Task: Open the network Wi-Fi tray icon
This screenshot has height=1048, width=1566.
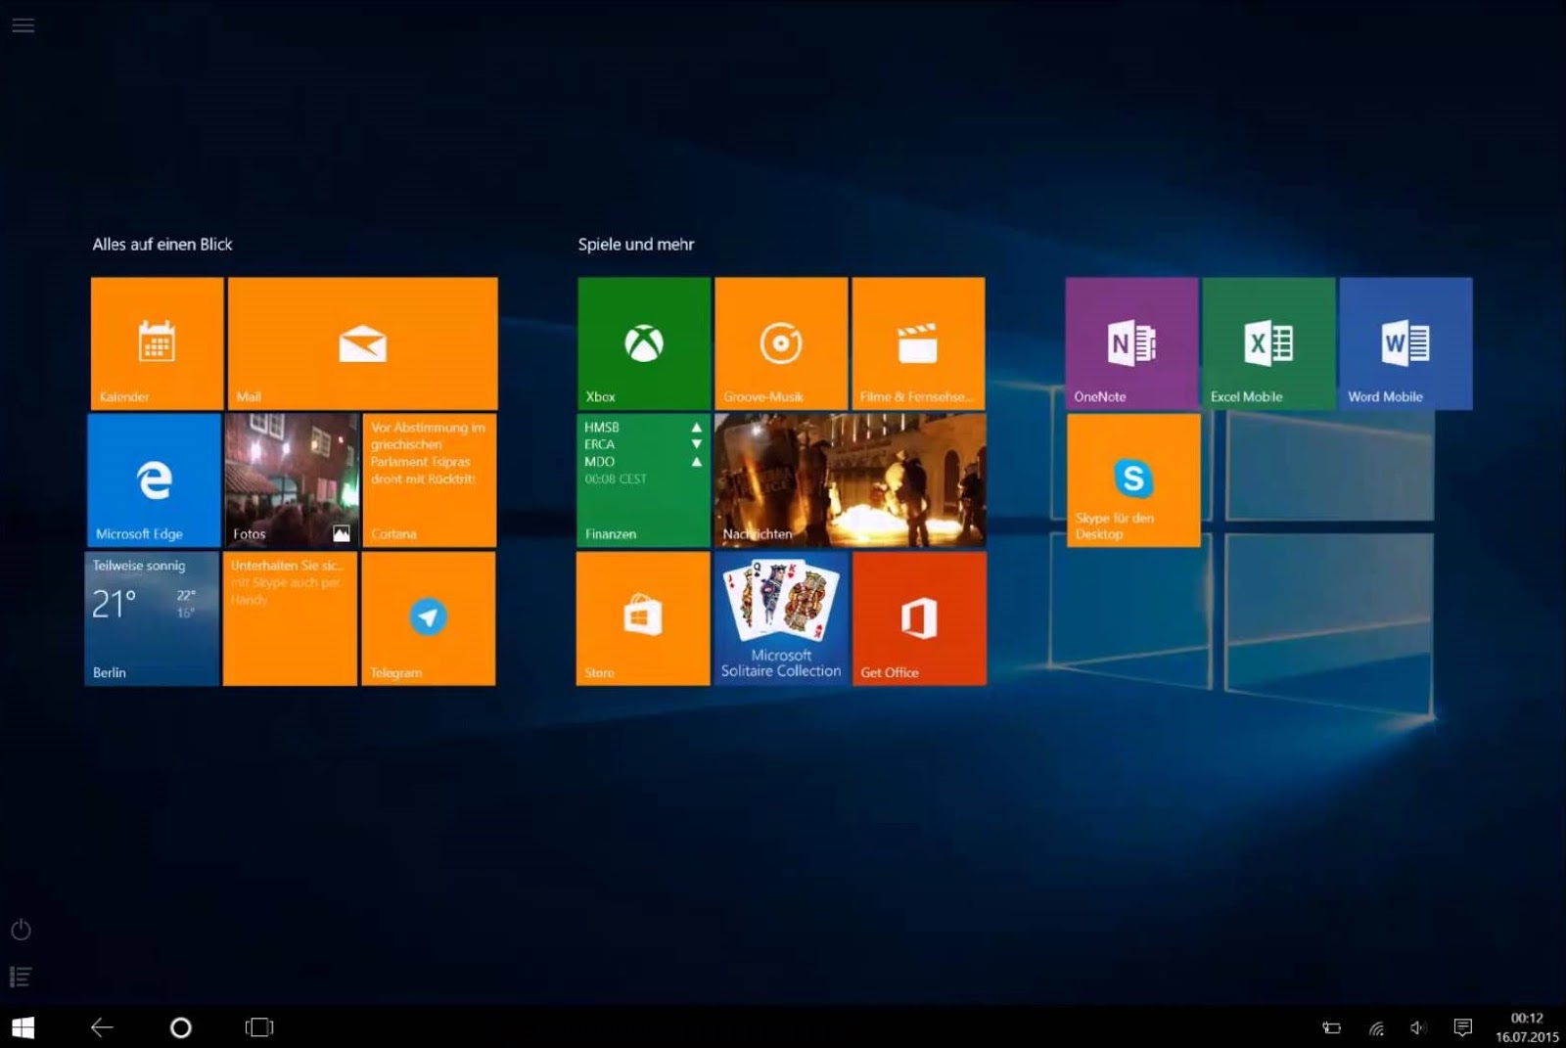Action: [x=1376, y=1027]
